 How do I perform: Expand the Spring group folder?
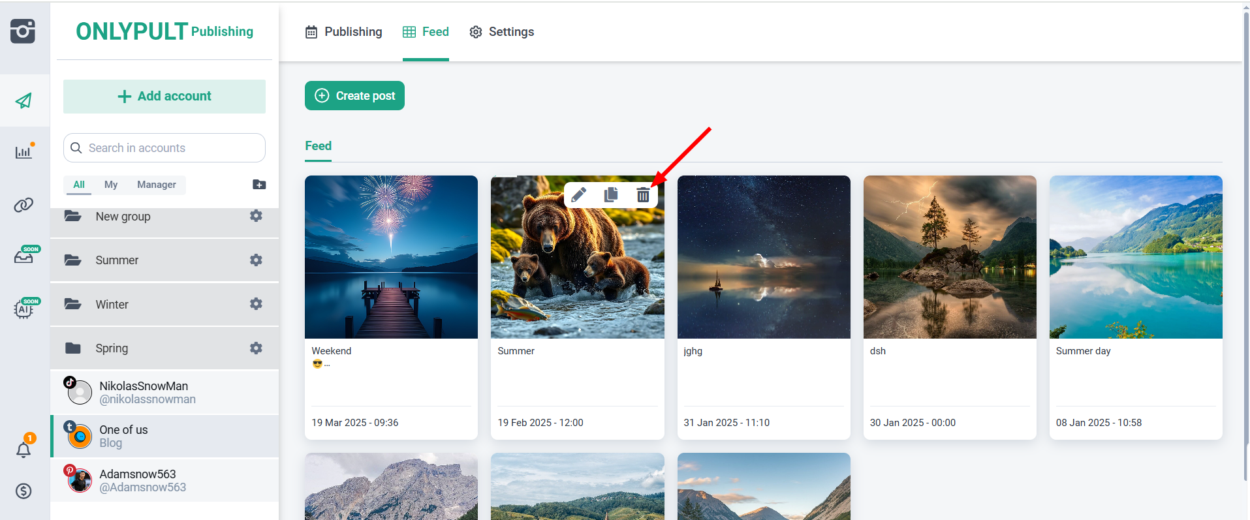(x=112, y=348)
